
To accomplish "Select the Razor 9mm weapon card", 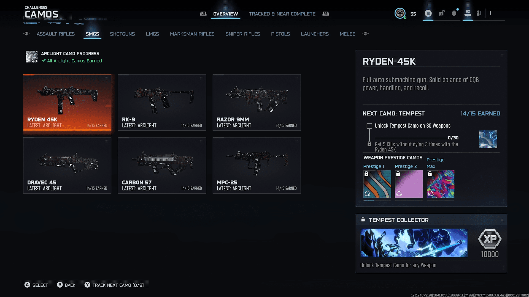I will [x=257, y=102].
